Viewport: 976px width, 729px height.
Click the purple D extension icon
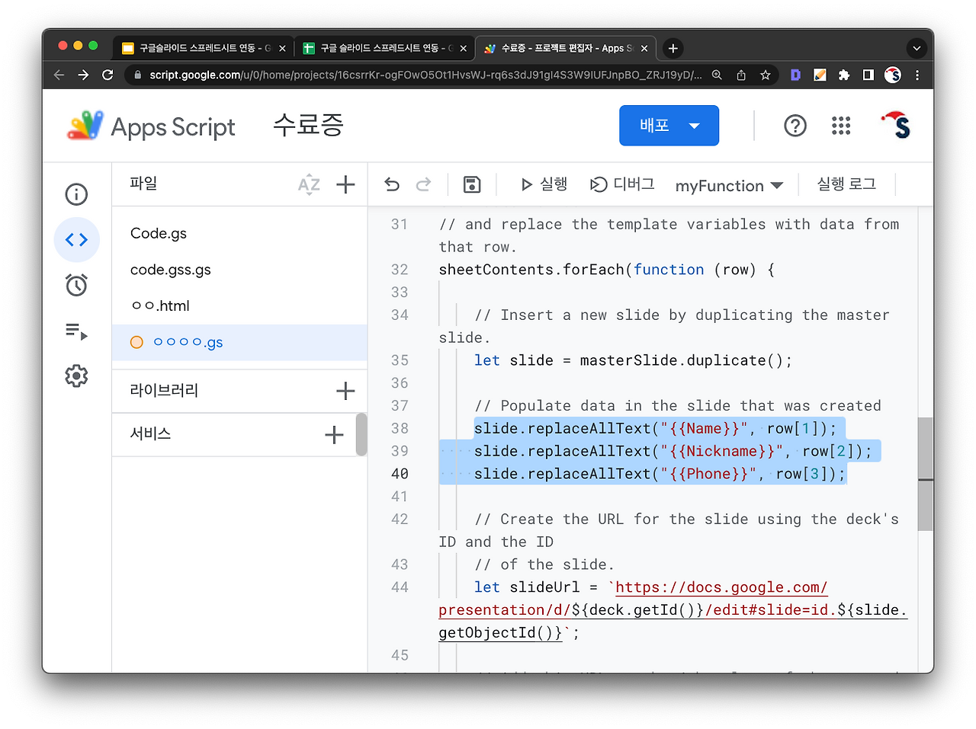coord(795,75)
